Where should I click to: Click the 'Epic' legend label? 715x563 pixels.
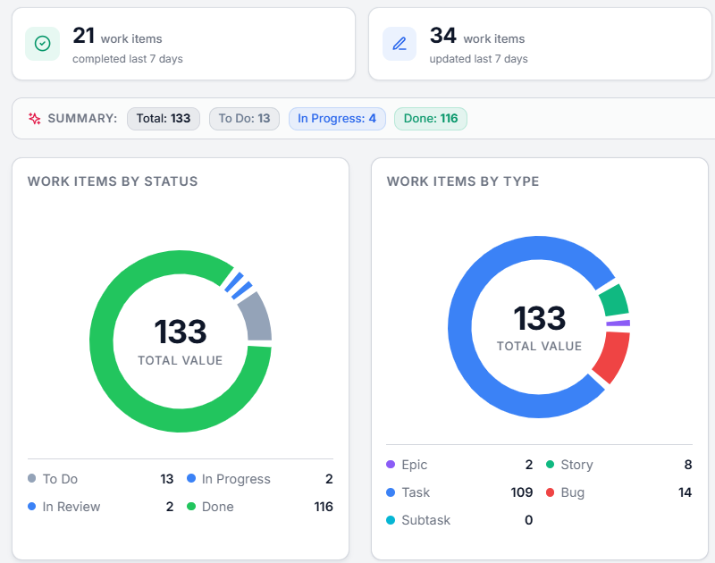(415, 465)
